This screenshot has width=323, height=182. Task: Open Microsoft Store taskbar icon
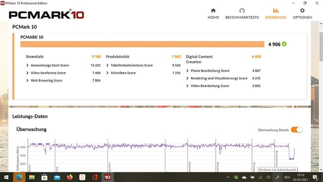[45, 177]
